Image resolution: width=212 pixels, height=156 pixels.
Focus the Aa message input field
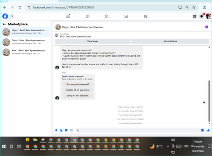click(138, 130)
